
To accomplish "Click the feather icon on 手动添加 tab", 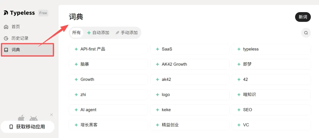I will pyautogui.click(x=117, y=33).
